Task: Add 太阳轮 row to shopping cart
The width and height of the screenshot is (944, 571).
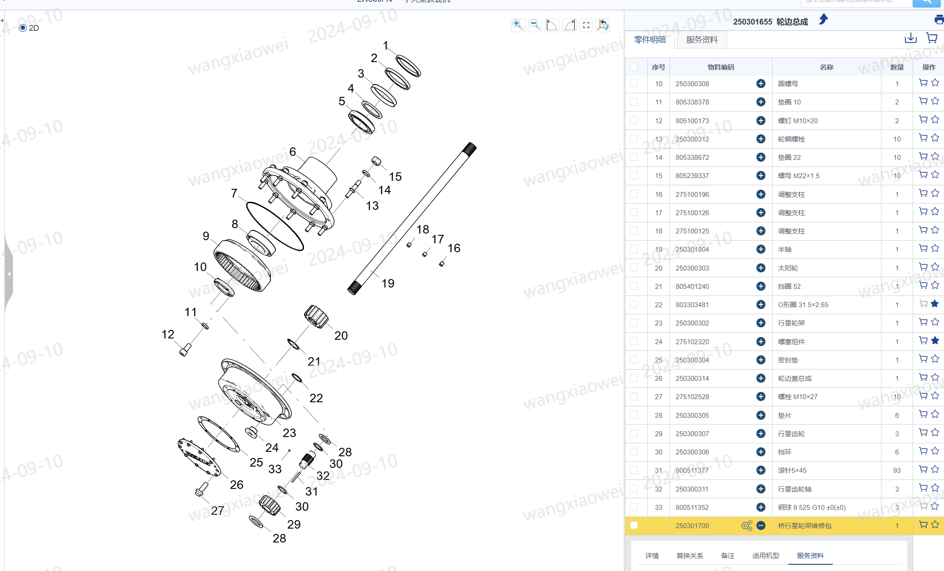Action: [x=923, y=267]
